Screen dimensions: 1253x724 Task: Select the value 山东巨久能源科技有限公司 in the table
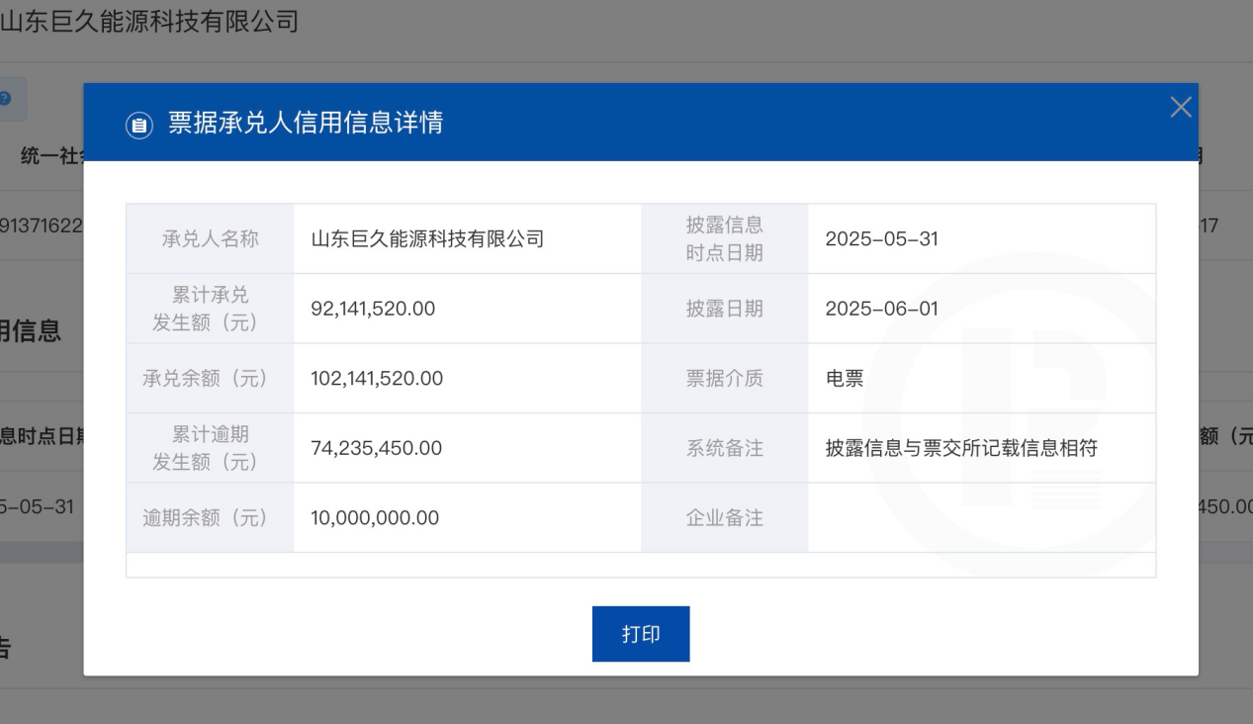click(x=427, y=239)
